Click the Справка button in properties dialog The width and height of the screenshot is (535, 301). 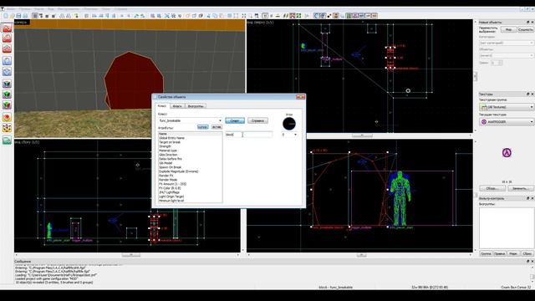257,120
